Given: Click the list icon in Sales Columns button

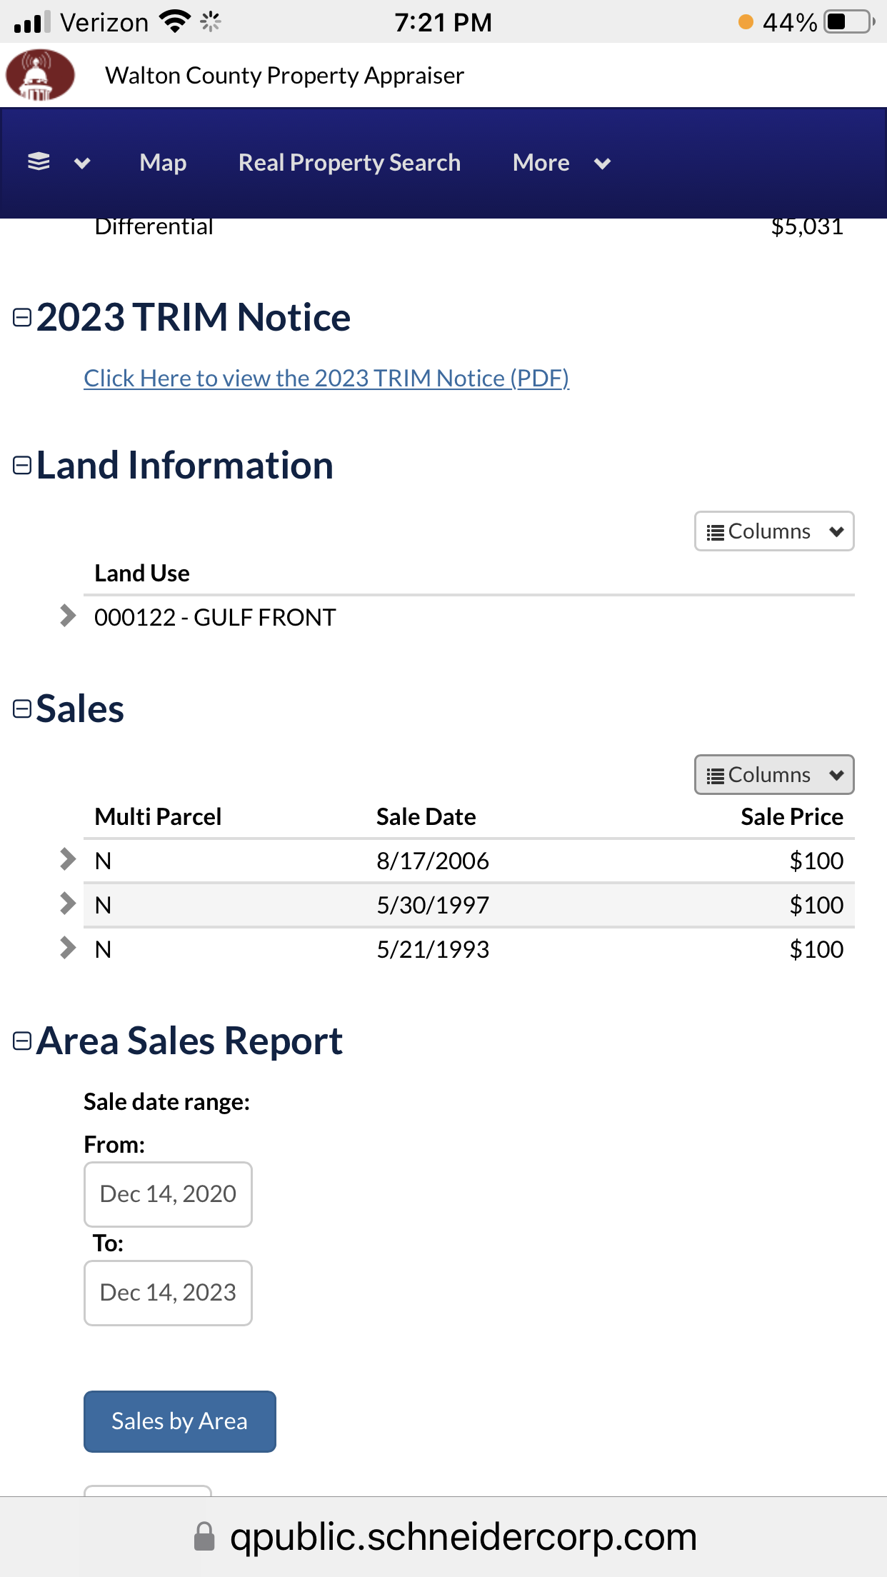Looking at the screenshot, I should point(715,776).
